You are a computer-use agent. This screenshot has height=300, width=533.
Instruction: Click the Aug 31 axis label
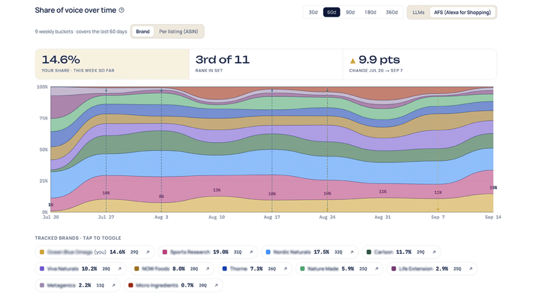pyautogui.click(x=383, y=217)
